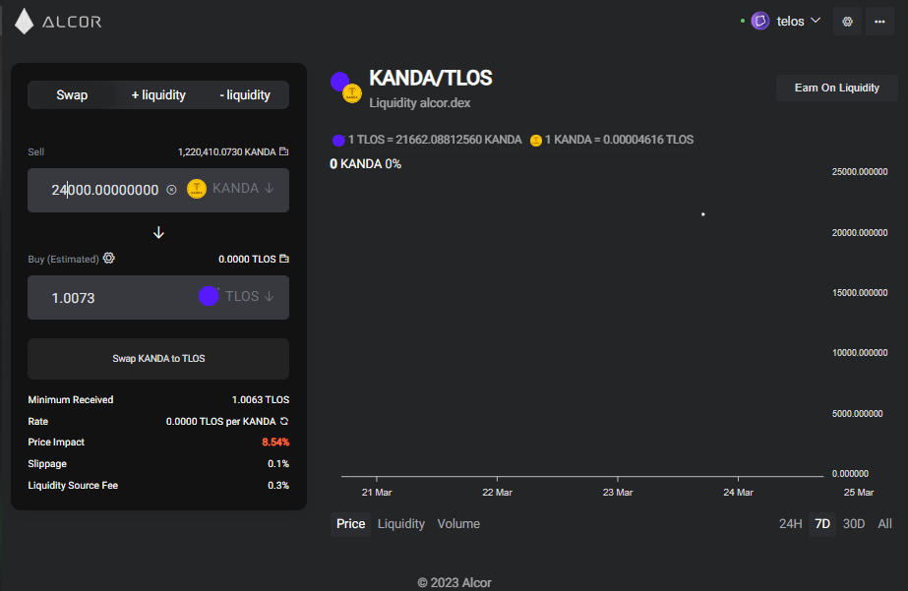The image size is (908, 591).
Task: Click the 21 Mar axis label
Action: [377, 493]
